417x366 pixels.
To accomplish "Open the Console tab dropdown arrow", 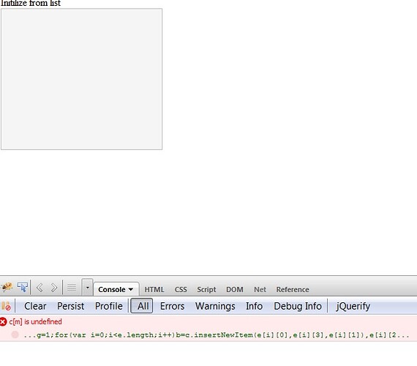I will click(x=130, y=289).
